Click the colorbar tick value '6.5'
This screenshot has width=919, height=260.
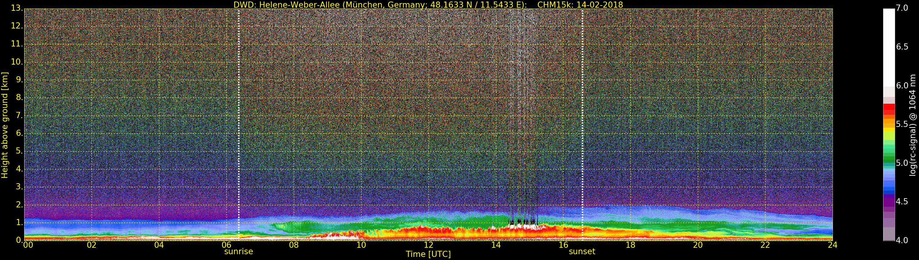902,47
